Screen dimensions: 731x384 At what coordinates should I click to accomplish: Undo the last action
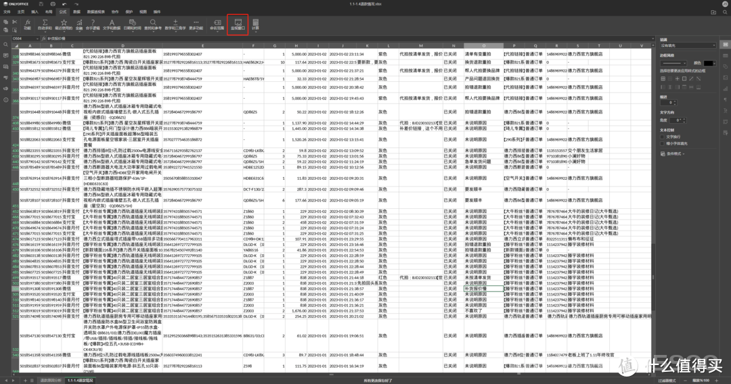65,4
